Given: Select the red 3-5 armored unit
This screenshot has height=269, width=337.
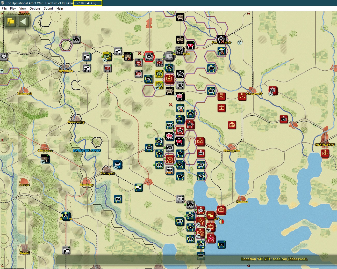Looking at the screenshot, I should click(190, 125).
